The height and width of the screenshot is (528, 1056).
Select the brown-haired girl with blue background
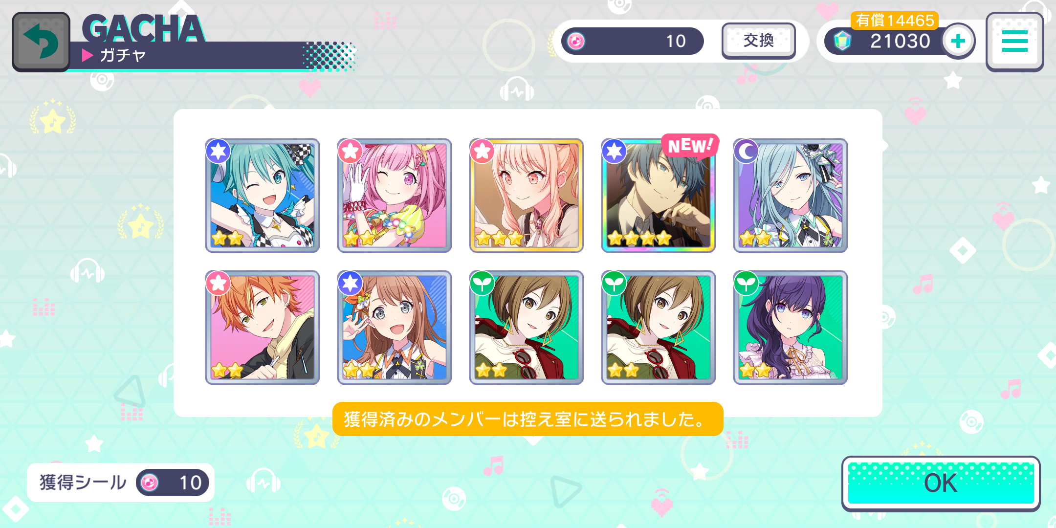point(395,328)
